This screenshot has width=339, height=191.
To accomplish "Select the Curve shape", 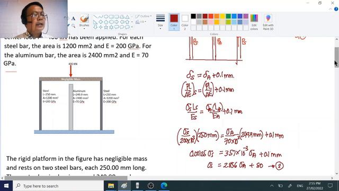I will [101, 16].
